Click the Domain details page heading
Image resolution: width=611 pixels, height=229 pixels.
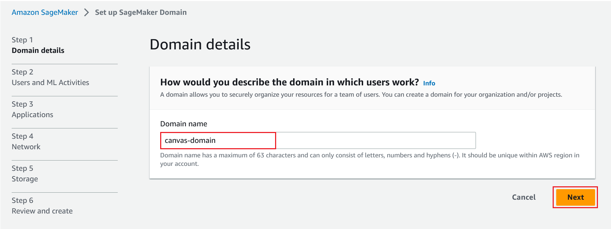pos(200,45)
